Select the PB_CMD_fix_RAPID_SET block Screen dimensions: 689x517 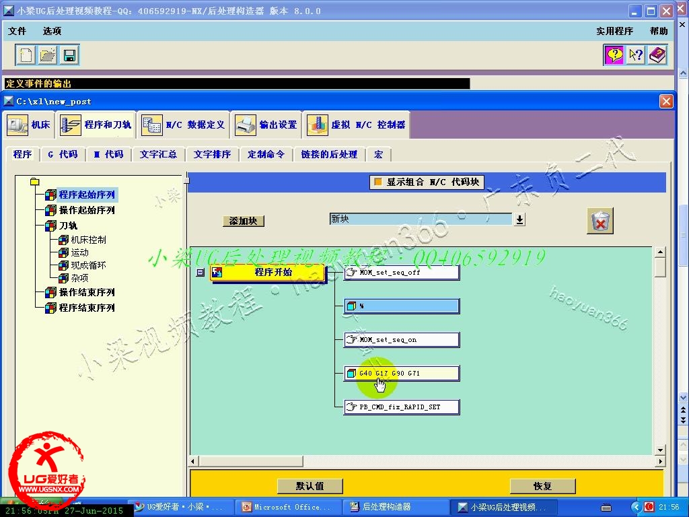click(401, 407)
